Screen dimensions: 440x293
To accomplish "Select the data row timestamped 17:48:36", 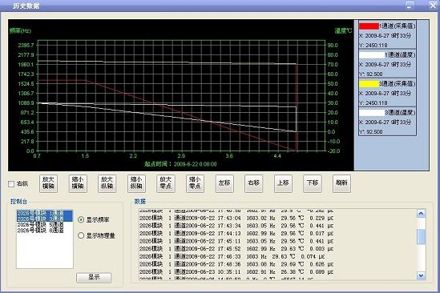I will tap(236, 264).
